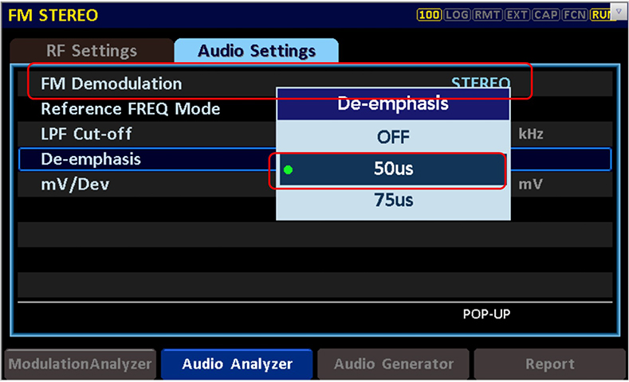629x382 pixels.
Task: Open the Audio Generator function
Action: (394, 364)
